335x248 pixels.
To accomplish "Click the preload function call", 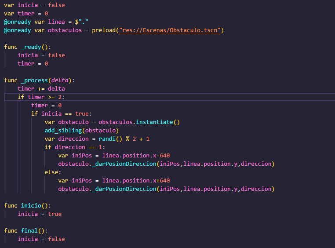I will (x=158, y=30).
